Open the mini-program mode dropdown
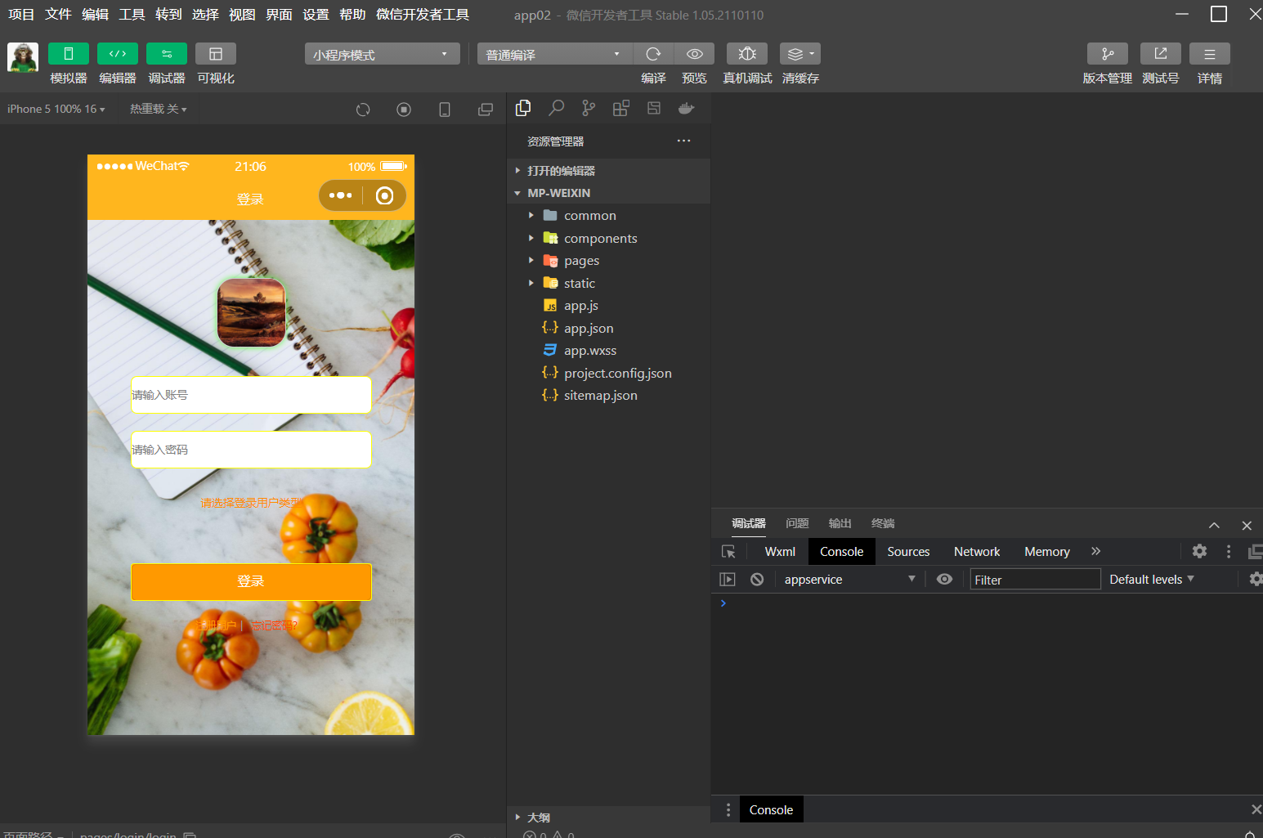The width and height of the screenshot is (1263, 838). (382, 54)
